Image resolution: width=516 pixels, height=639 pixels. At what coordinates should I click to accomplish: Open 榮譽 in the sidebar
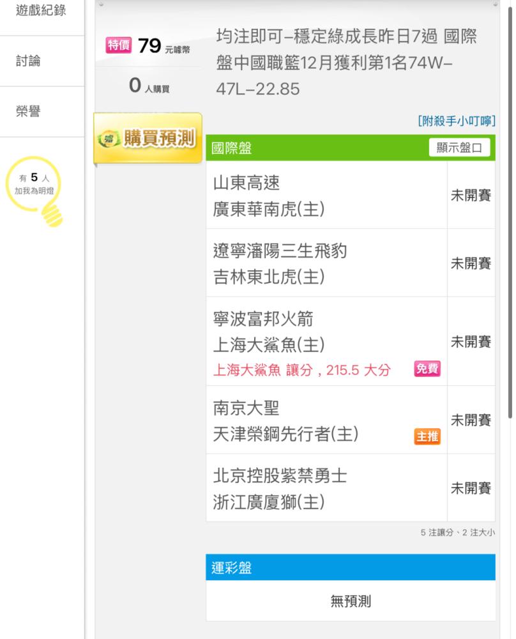tap(28, 112)
